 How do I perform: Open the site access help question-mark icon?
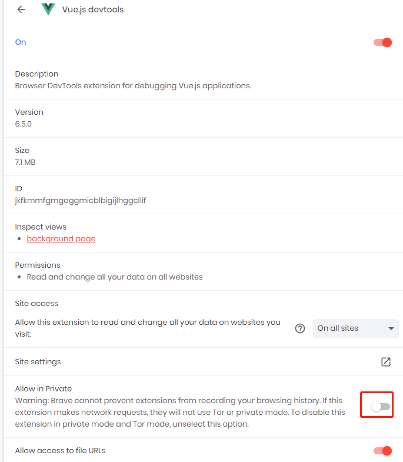click(300, 328)
